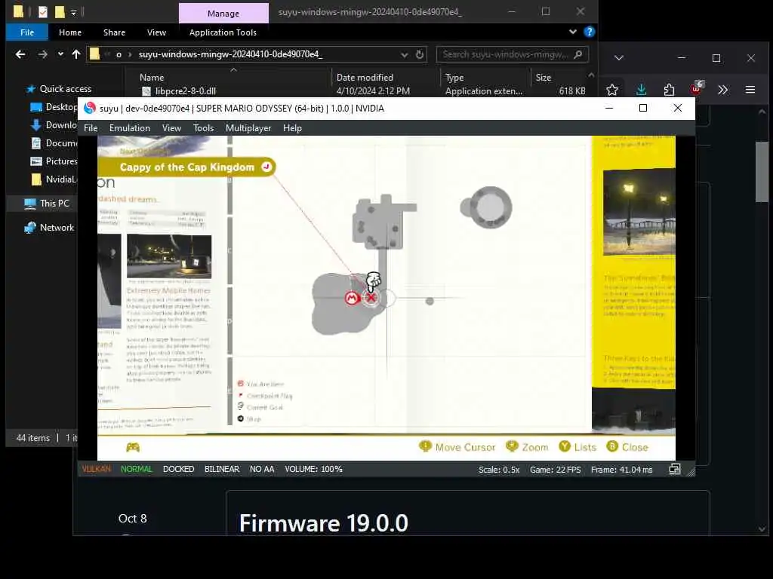Open the Tools menu in suyu
The width and height of the screenshot is (773, 579).
pyautogui.click(x=203, y=128)
